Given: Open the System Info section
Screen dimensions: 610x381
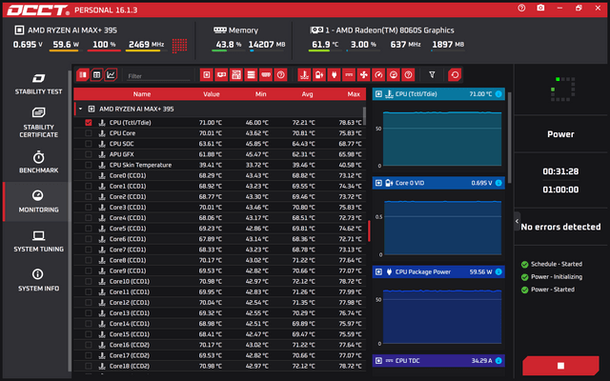Looking at the screenshot, I should tap(38, 280).
